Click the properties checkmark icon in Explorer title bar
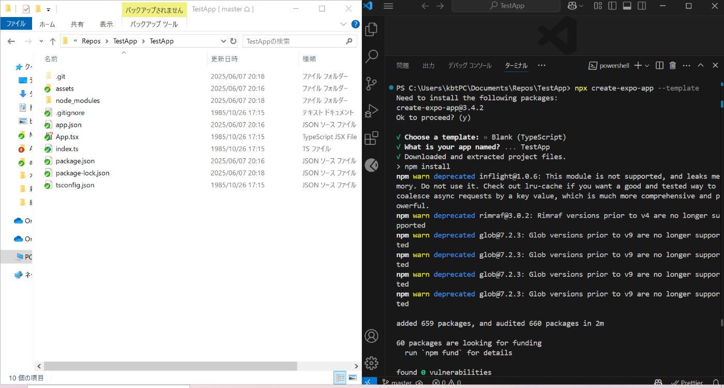Screen dimensions: 724x388 tap(26, 9)
